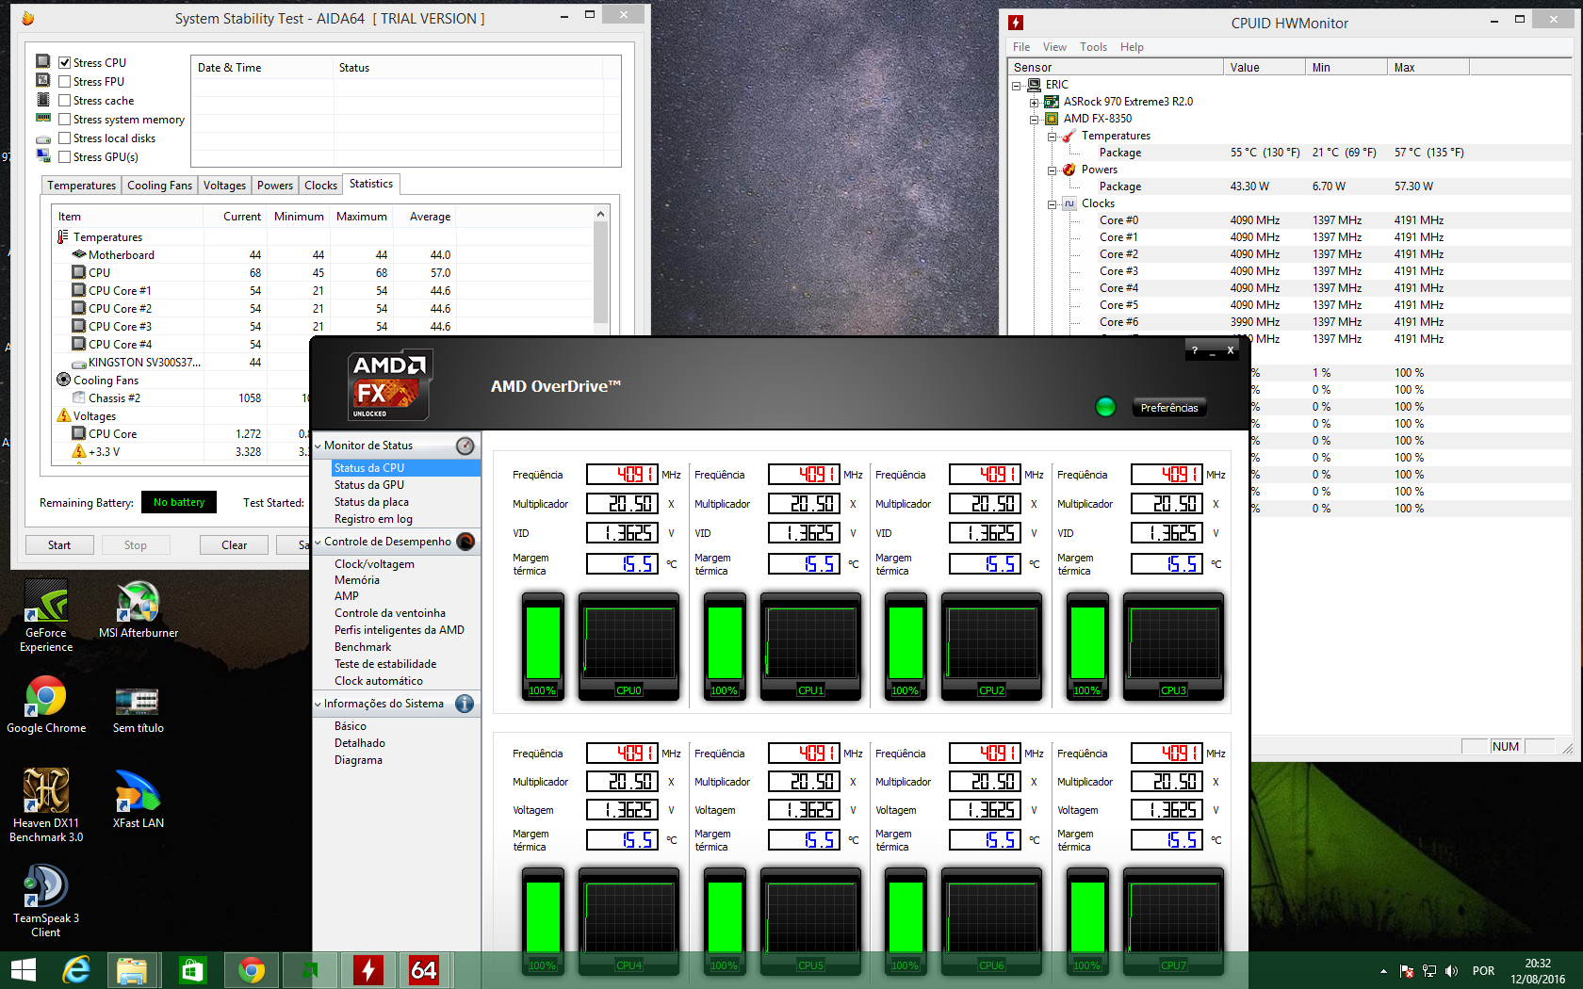
Task: Launch Google Chrome desktop icon
Action: (x=46, y=705)
